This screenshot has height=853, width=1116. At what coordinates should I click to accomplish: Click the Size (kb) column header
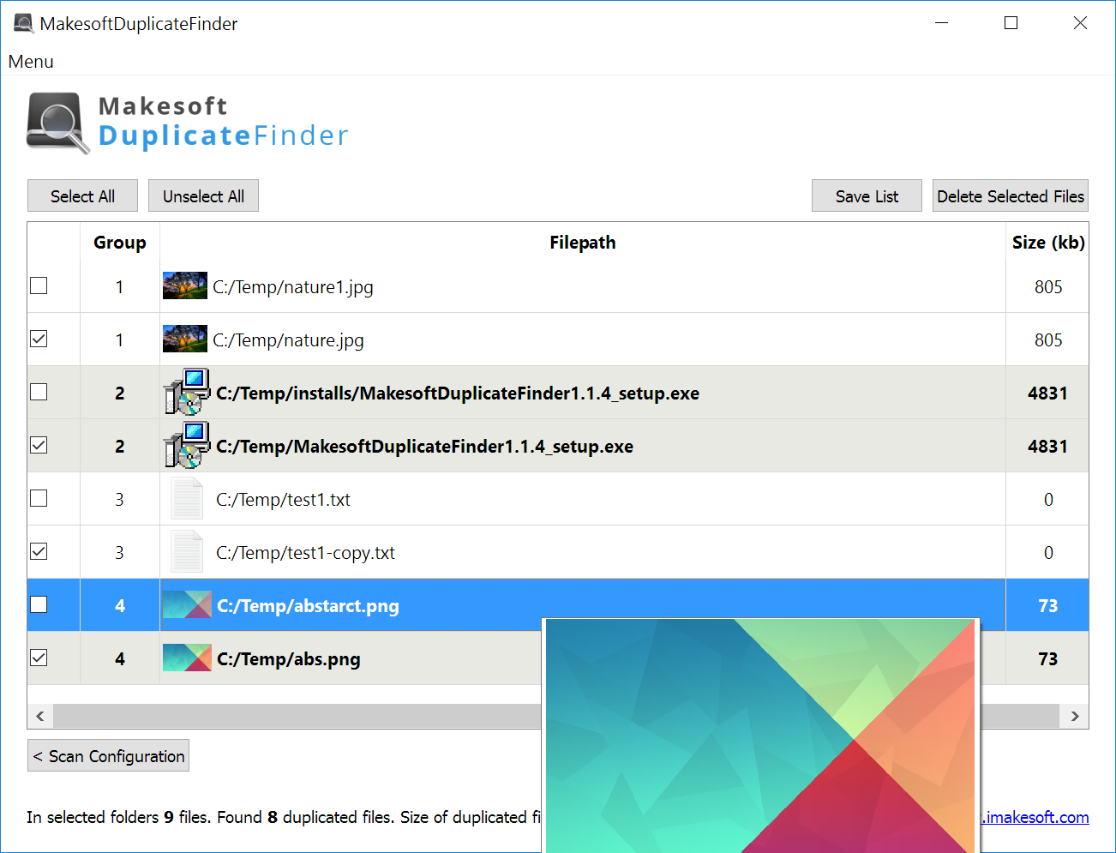pyautogui.click(x=1048, y=243)
